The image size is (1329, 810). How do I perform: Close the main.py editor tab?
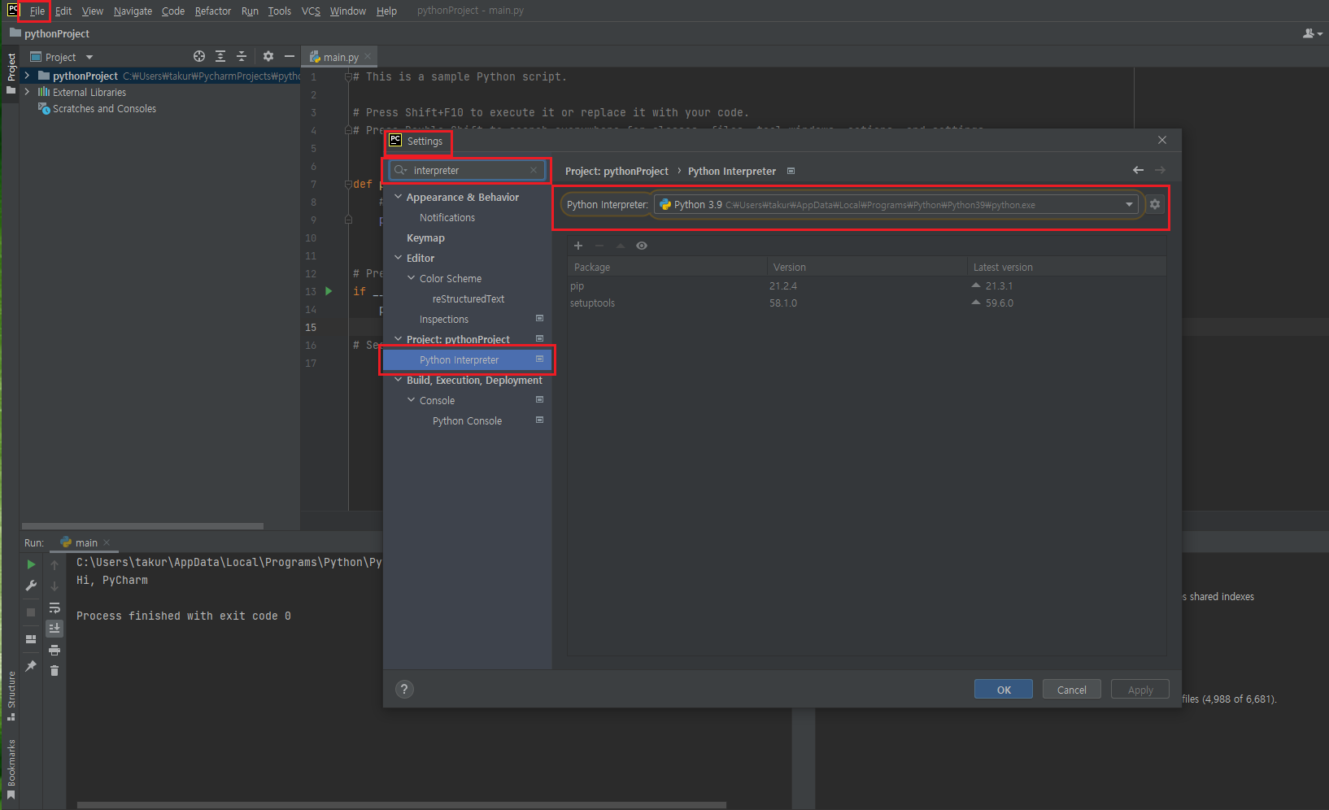[368, 56]
